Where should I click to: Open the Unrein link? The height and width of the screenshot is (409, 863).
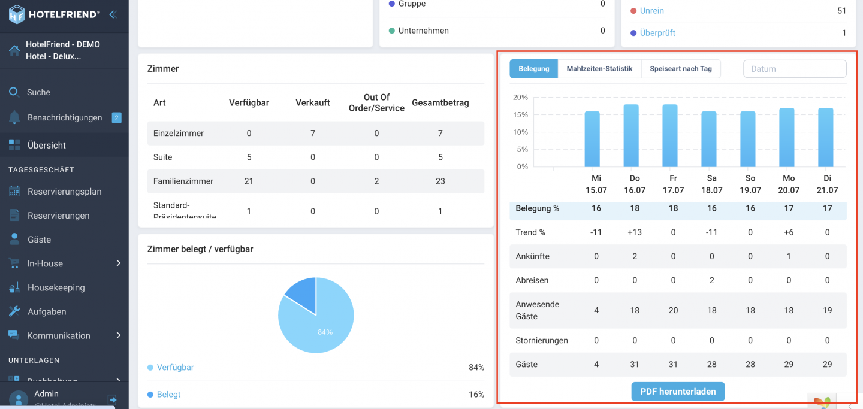(x=652, y=11)
